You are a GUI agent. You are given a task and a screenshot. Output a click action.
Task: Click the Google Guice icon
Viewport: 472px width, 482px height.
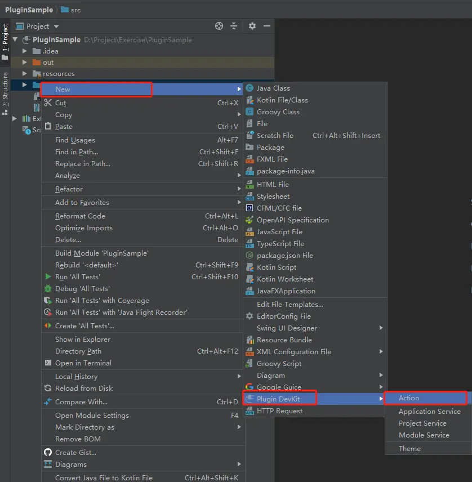tap(250, 387)
